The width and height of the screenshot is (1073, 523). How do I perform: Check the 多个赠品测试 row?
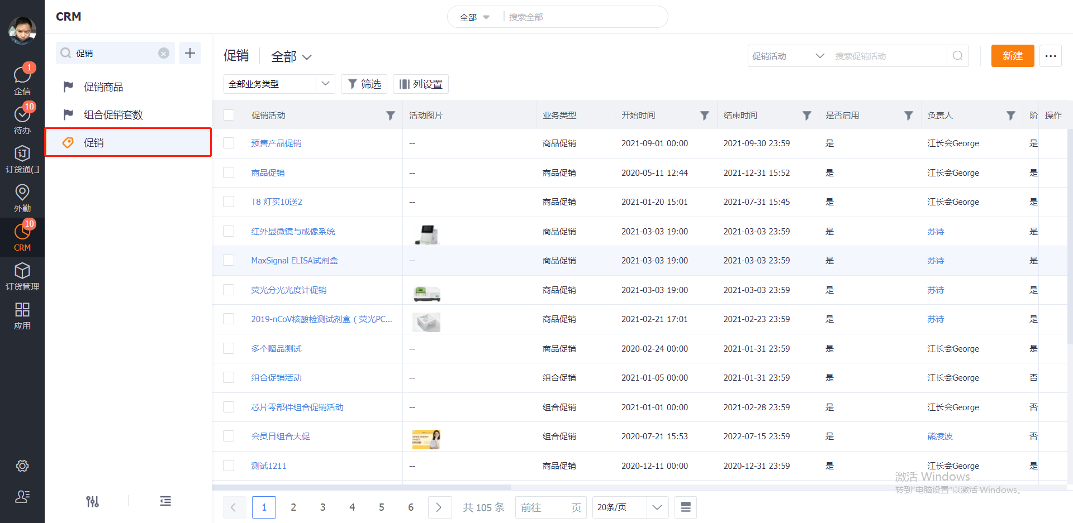click(229, 348)
